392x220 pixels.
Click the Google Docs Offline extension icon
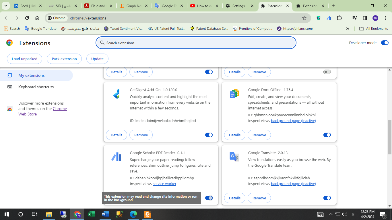[x=234, y=94]
